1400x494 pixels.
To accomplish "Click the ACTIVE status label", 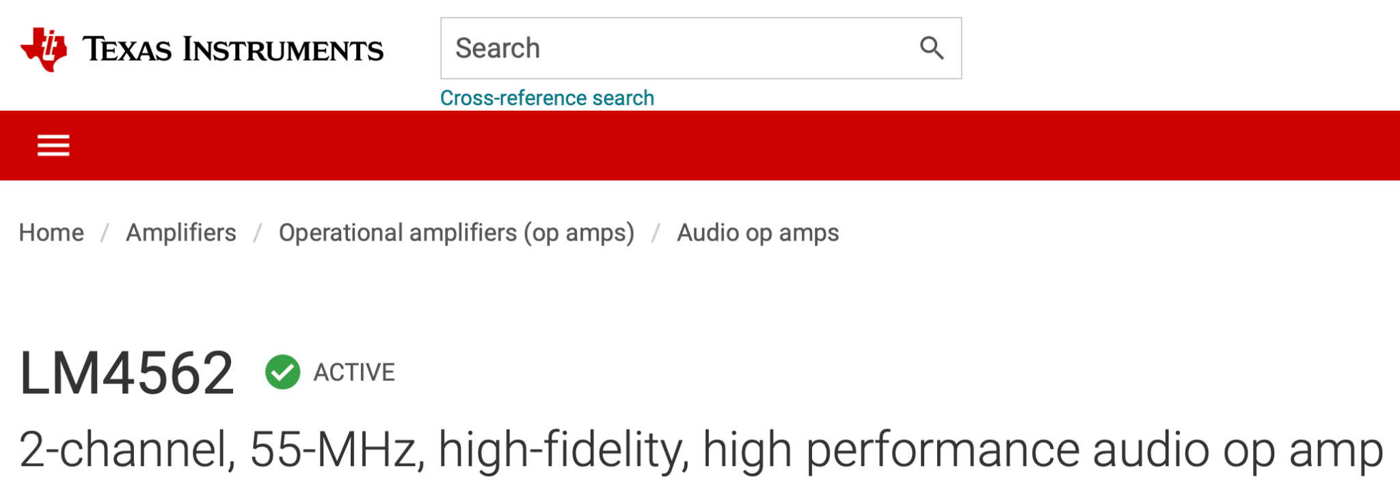I will (x=354, y=372).
